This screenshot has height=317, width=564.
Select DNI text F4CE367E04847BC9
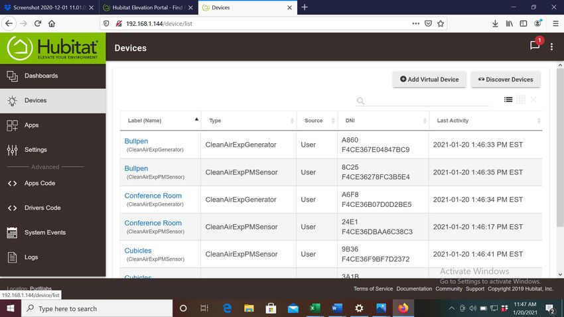(x=376, y=150)
